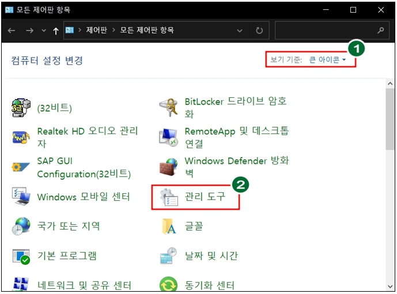397x294 pixels.
Task: Open the 글꼴 link
Action: 194,226
